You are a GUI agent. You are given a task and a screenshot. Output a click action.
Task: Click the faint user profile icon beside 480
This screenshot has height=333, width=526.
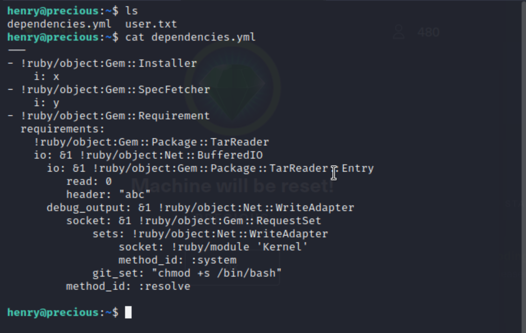pyautogui.click(x=398, y=32)
